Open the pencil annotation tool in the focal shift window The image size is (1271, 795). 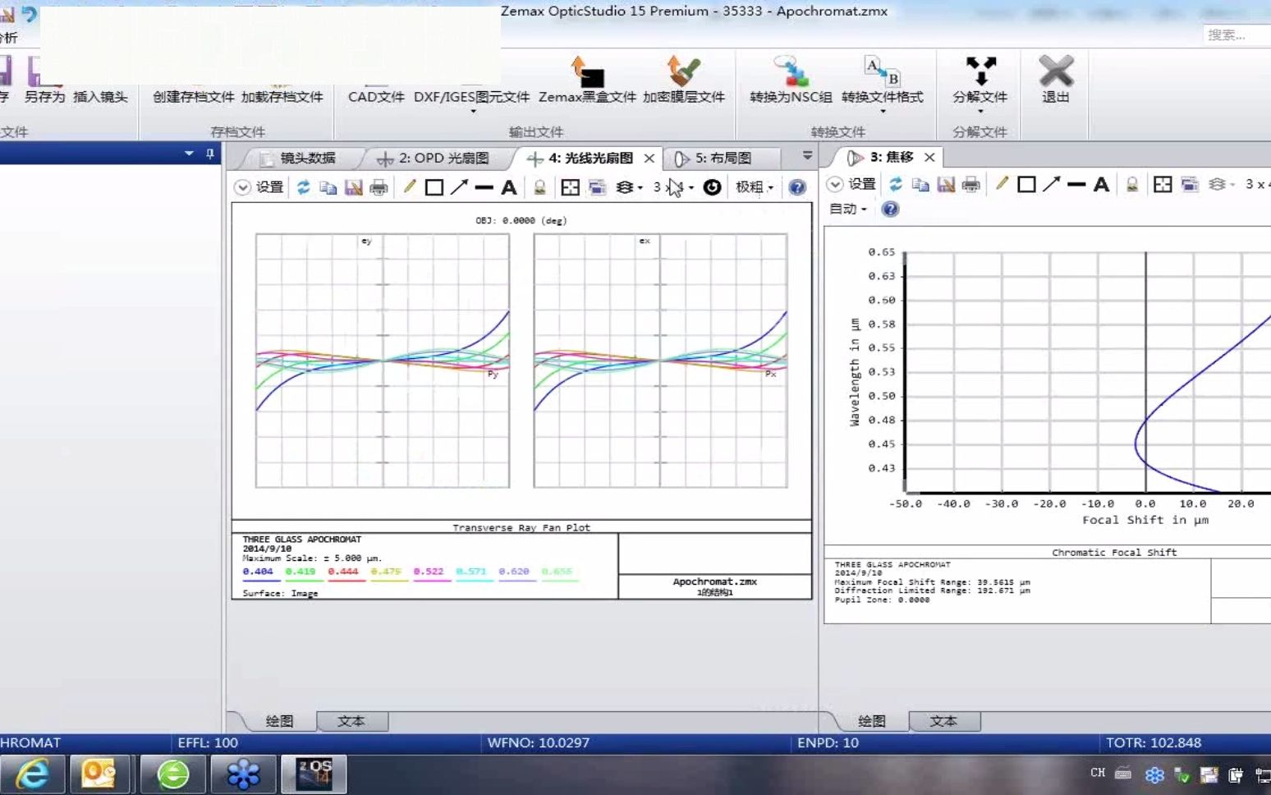[1001, 184]
